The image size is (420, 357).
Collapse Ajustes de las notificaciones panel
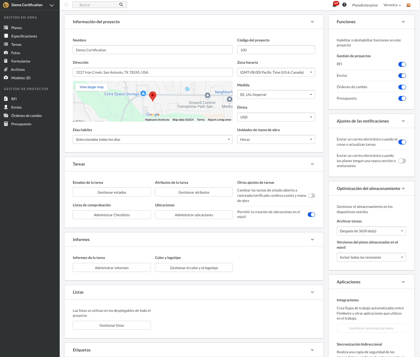coord(403,121)
